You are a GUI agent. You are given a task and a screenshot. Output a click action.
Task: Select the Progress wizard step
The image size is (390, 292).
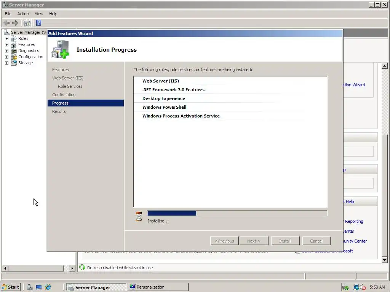(x=86, y=103)
